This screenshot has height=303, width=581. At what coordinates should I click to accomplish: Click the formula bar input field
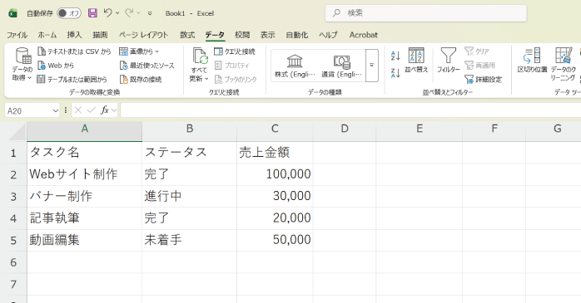[x=350, y=110]
